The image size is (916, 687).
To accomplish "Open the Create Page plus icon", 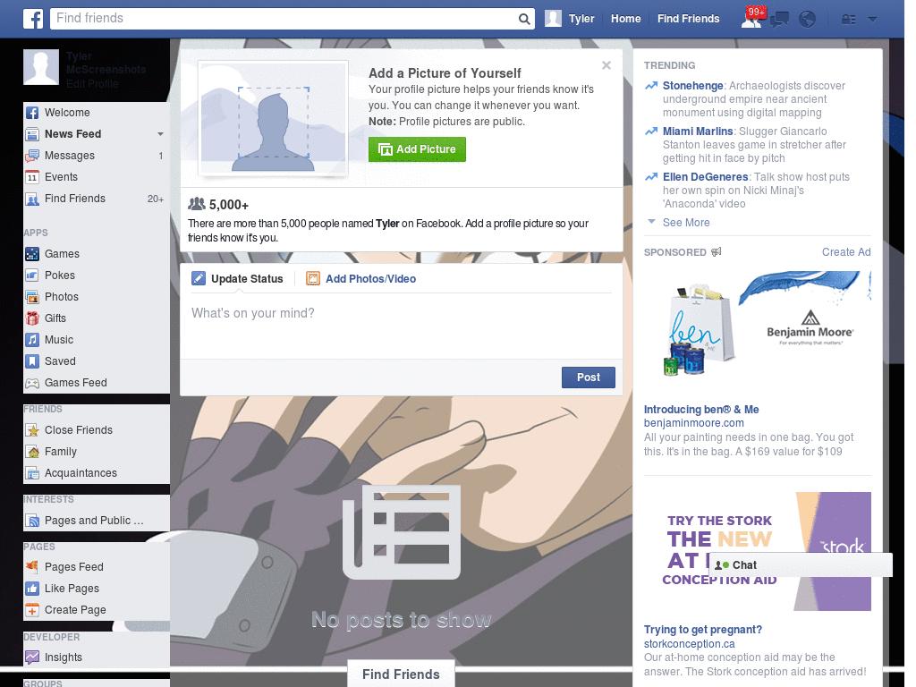I will (x=32, y=610).
